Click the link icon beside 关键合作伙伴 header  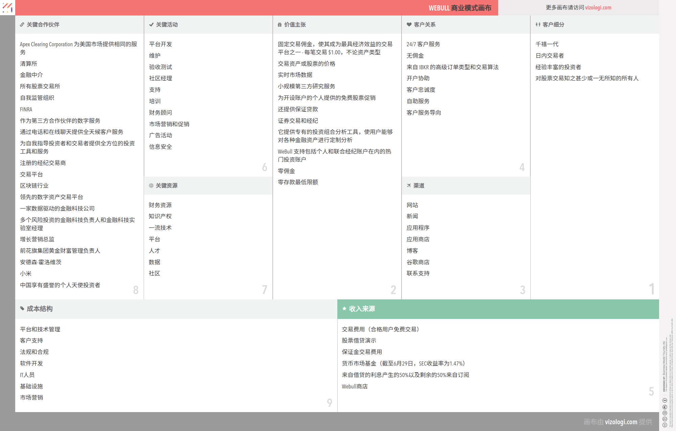click(x=22, y=24)
